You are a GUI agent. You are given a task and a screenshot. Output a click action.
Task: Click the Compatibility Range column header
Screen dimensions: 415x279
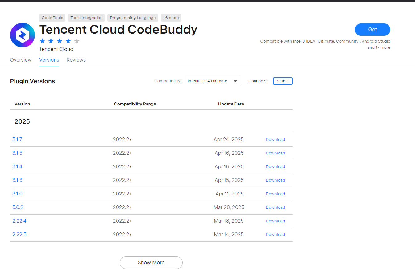[135, 104]
